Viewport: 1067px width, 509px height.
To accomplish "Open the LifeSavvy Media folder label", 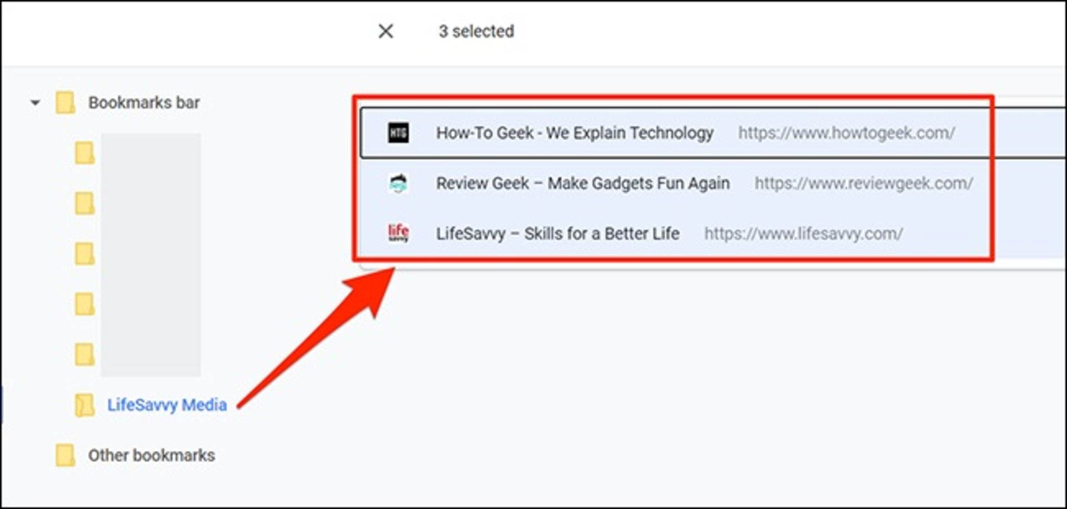I will [167, 405].
